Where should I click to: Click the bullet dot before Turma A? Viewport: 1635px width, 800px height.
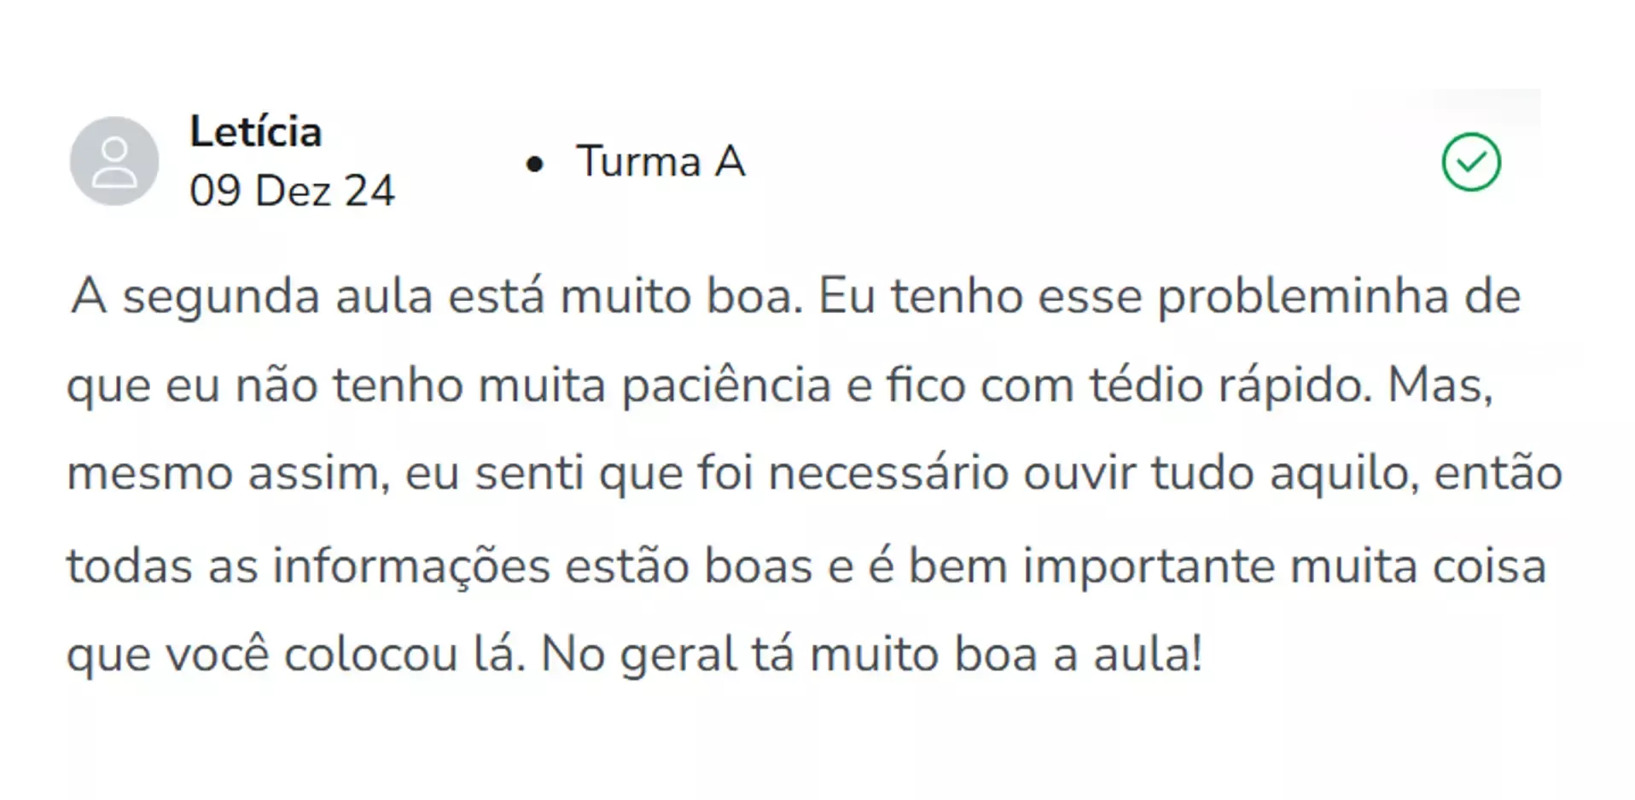(535, 164)
